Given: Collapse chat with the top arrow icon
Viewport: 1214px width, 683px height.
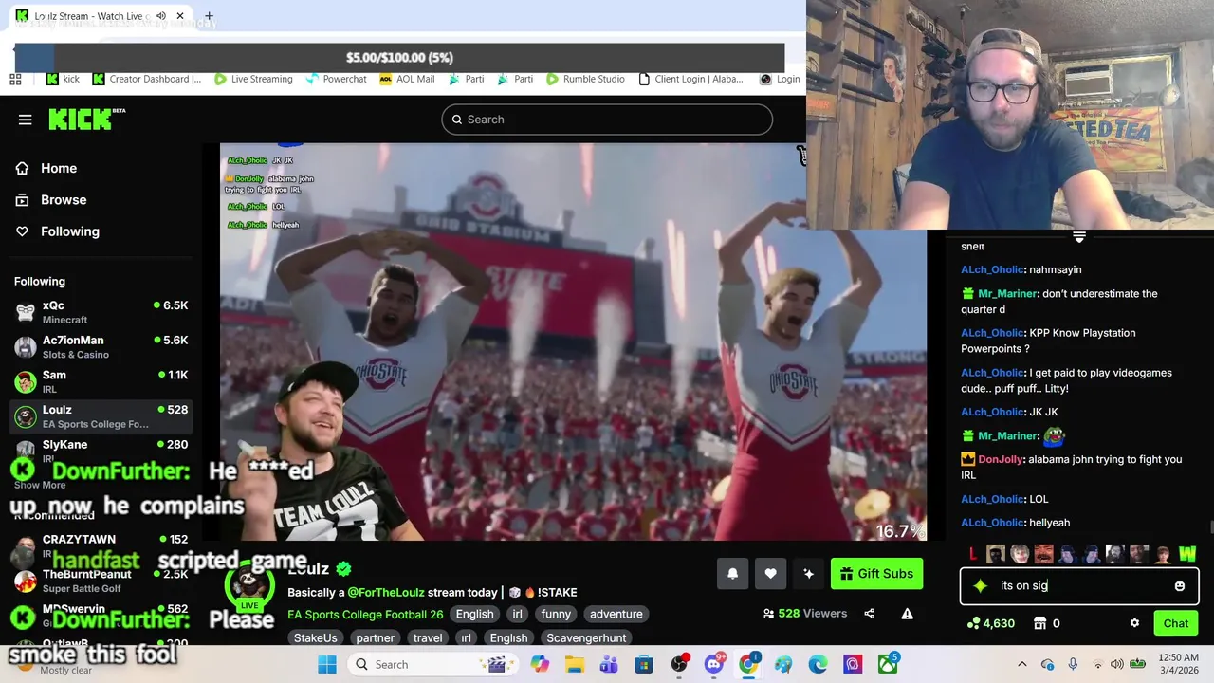Looking at the screenshot, I should coord(1079,237).
